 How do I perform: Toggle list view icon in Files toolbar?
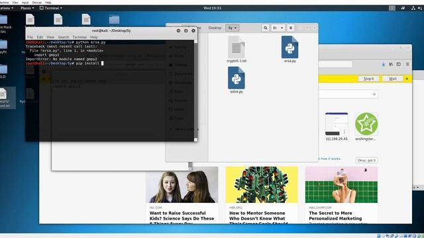click(x=275, y=28)
